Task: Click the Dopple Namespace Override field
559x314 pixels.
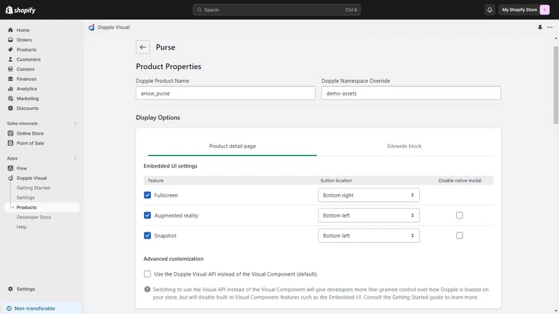Action: coord(411,94)
